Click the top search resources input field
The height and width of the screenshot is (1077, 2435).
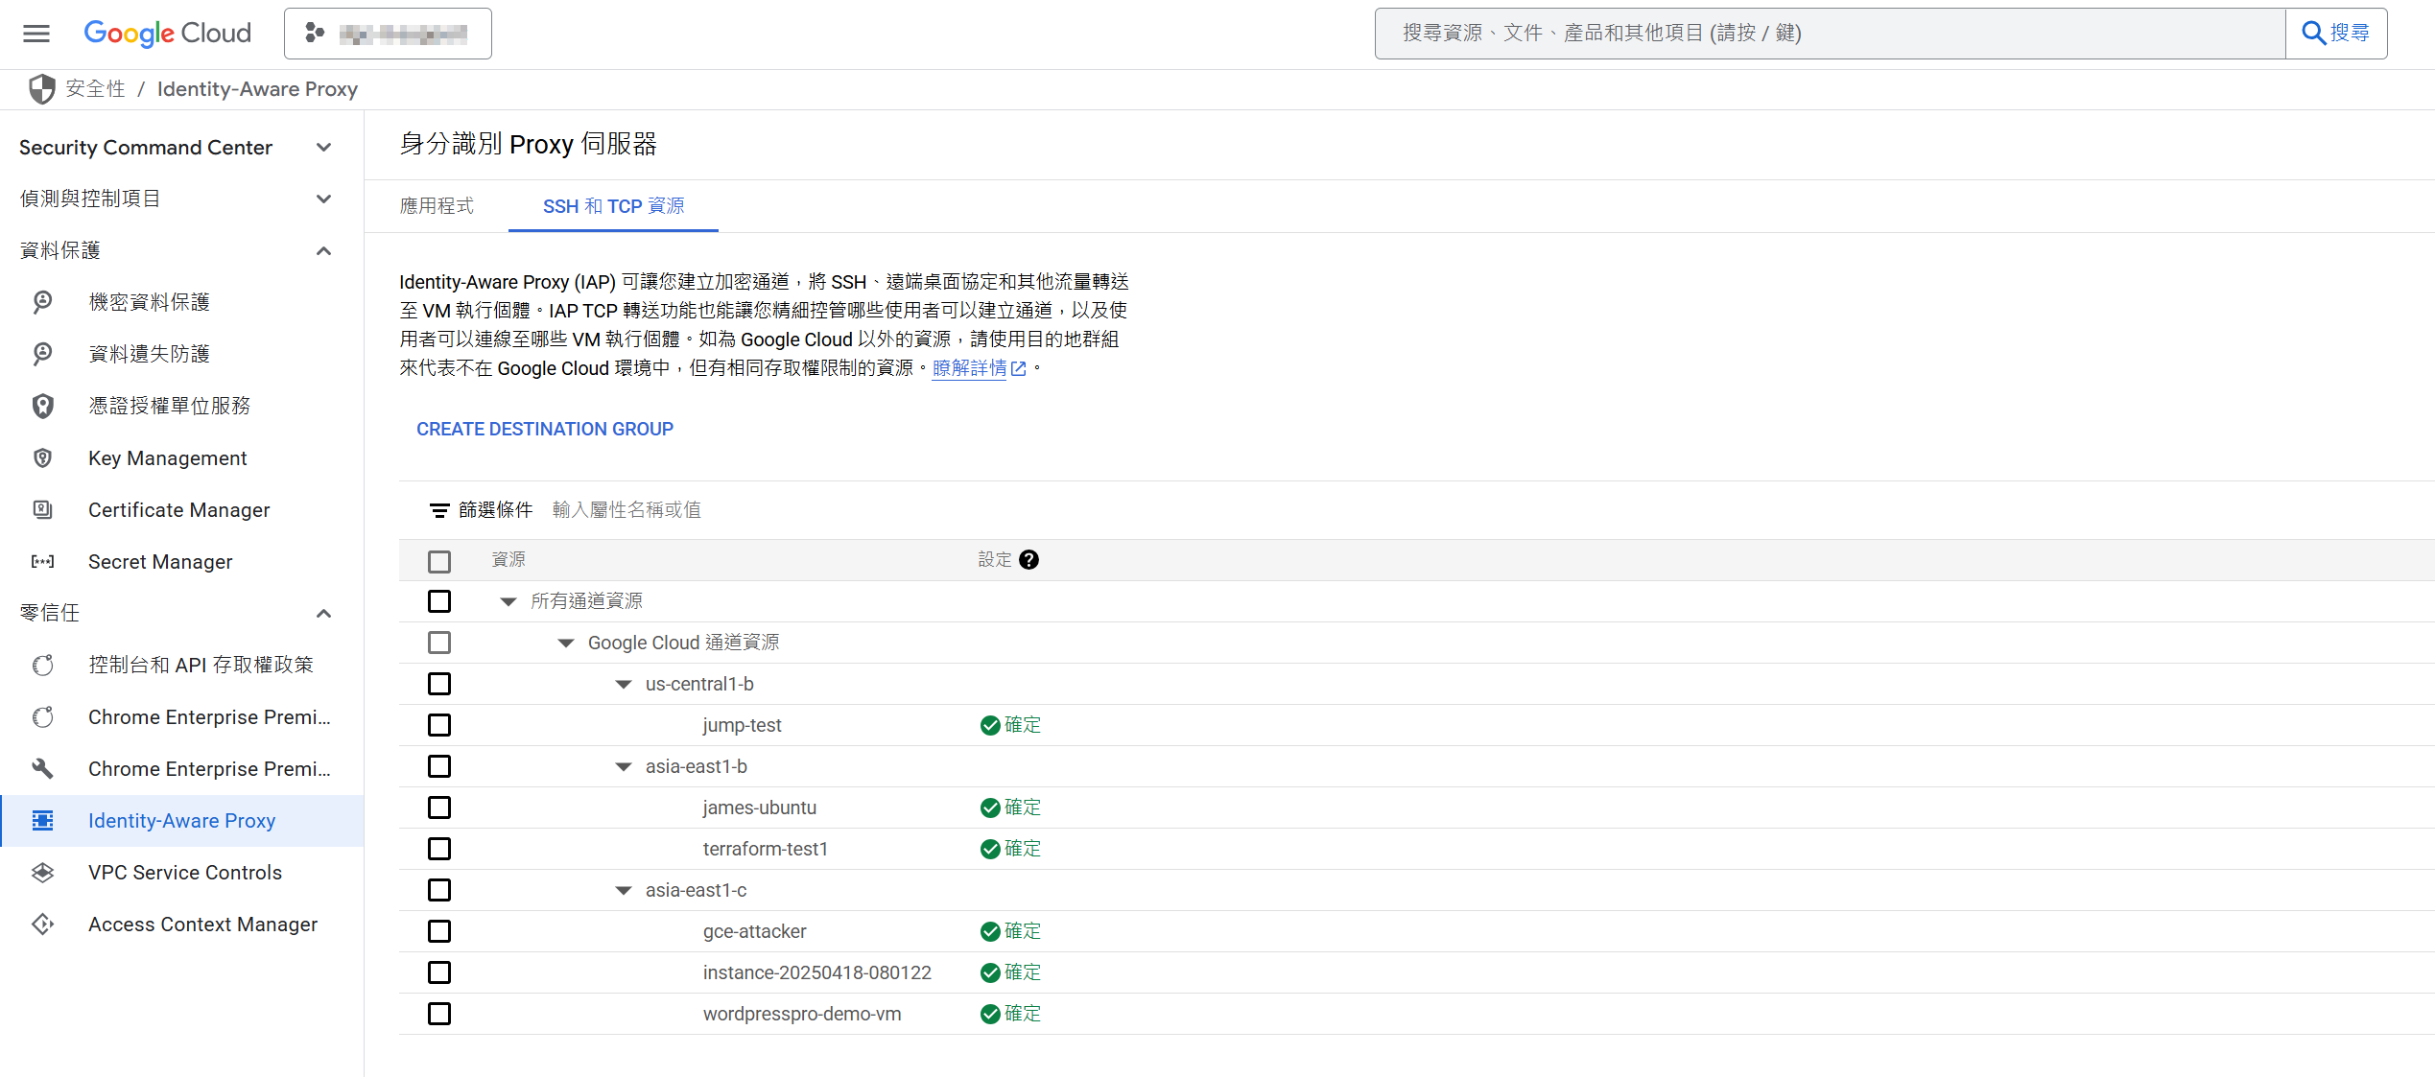click(1831, 34)
